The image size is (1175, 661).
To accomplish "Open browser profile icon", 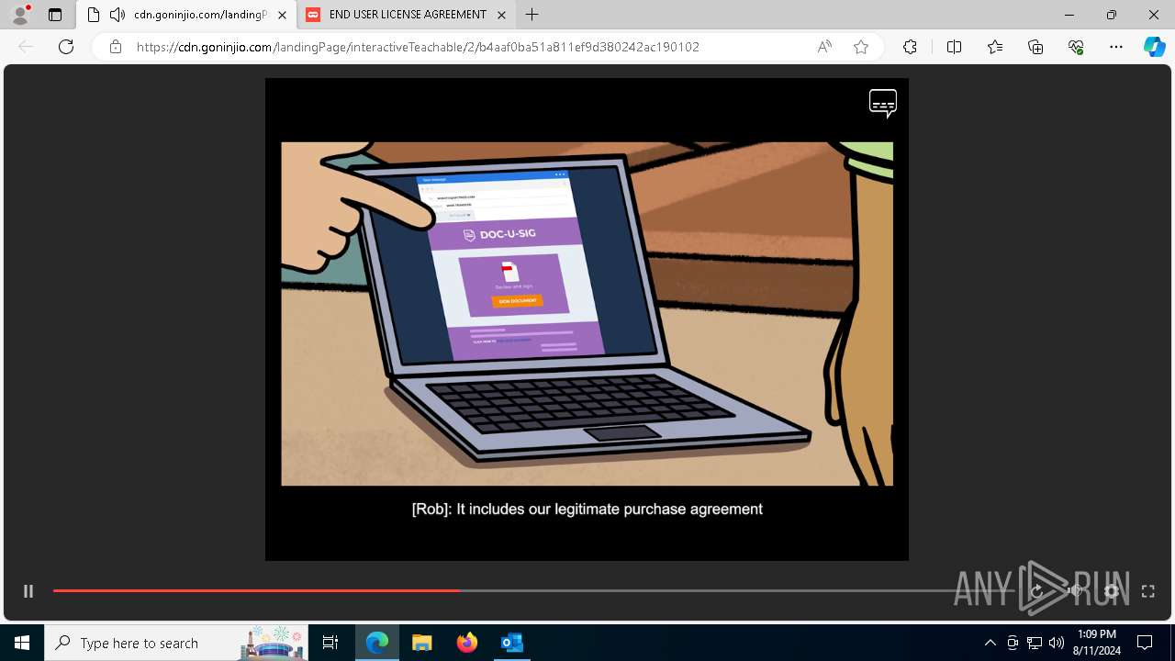I will (20, 15).
